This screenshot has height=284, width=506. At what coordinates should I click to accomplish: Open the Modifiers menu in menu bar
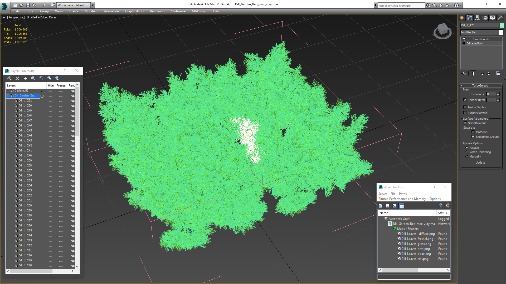pos(90,11)
